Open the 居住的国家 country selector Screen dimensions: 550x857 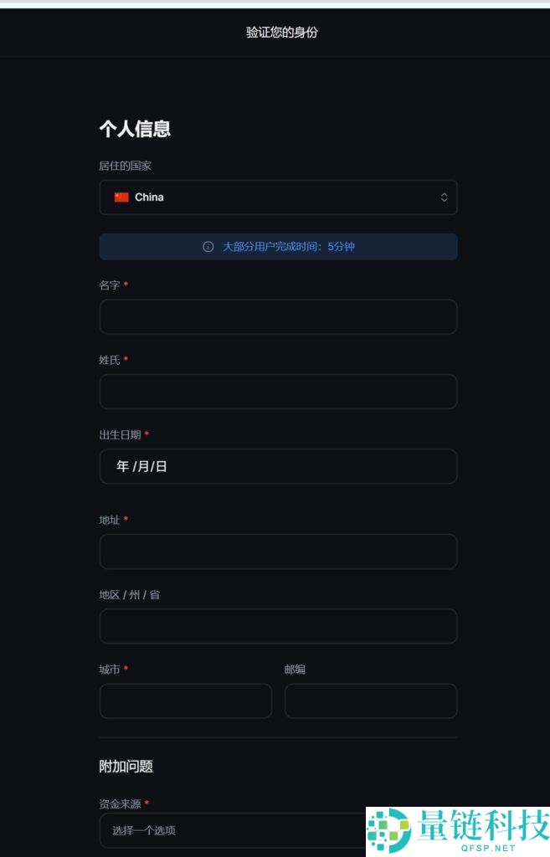[x=278, y=197]
